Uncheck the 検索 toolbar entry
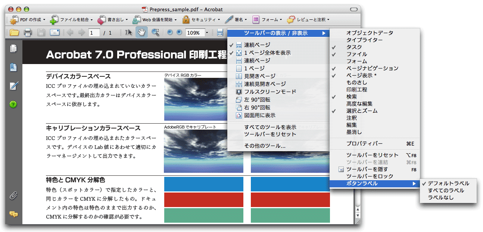The width and height of the screenshot is (483, 232). tap(375, 96)
